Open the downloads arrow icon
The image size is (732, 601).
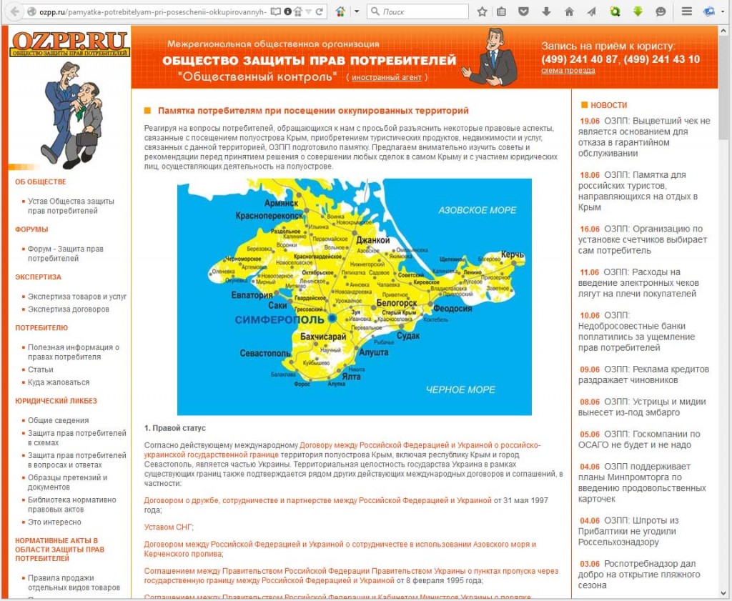(x=546, y=11)
